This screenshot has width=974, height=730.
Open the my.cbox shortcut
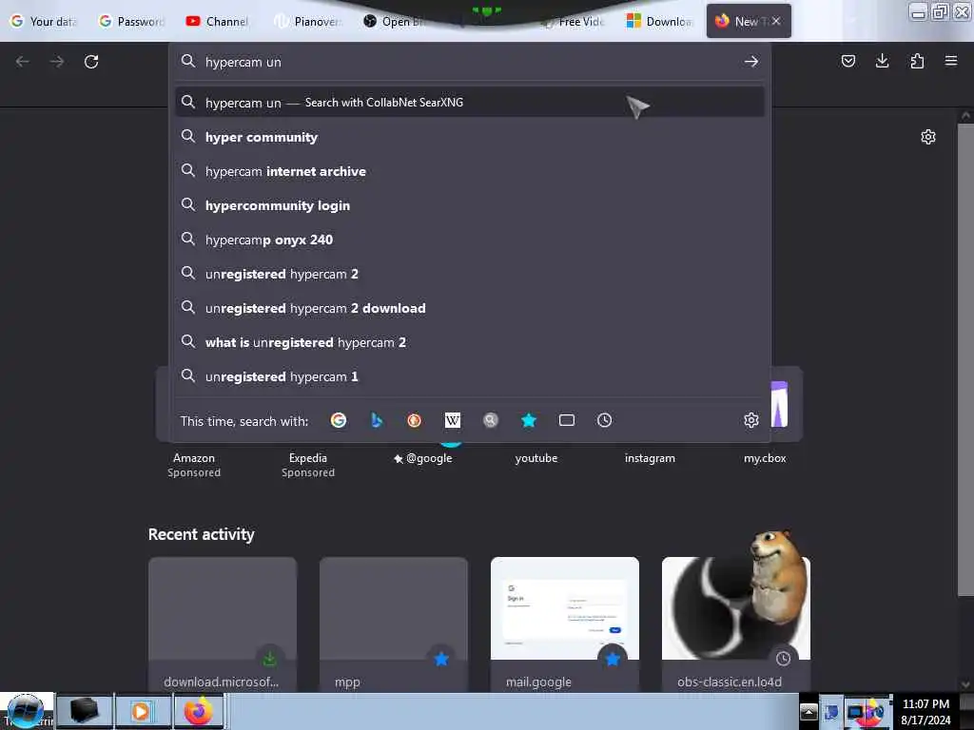click(x=765, y=458)
